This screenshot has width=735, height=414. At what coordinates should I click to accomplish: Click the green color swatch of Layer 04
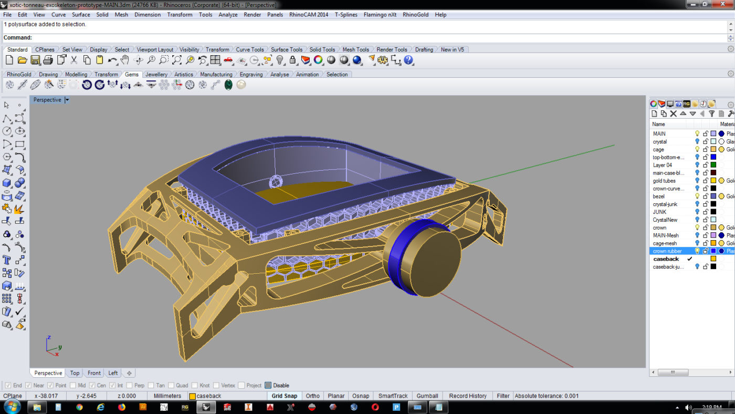[x=713, y=165]
